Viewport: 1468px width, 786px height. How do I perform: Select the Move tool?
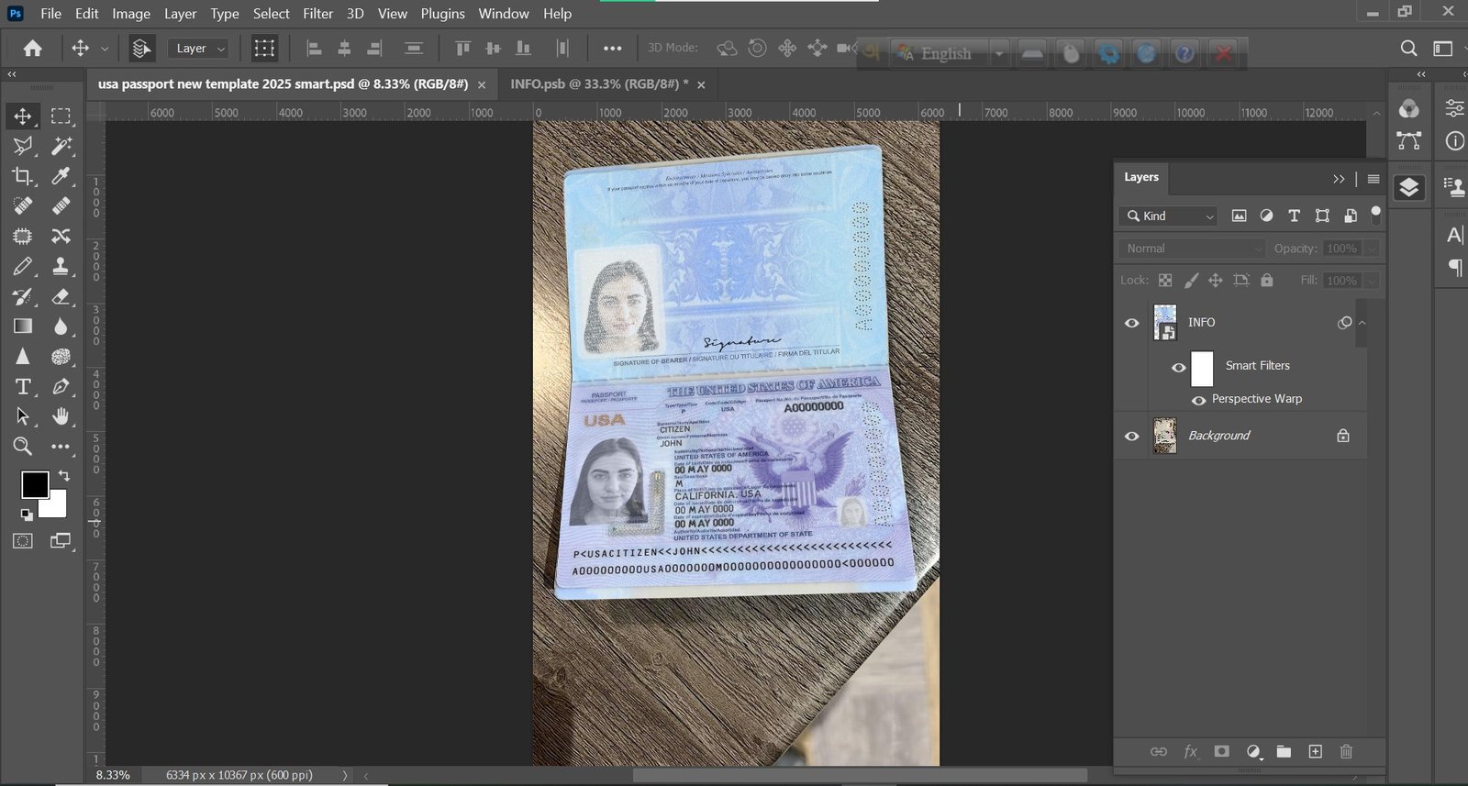click(23, 116)
